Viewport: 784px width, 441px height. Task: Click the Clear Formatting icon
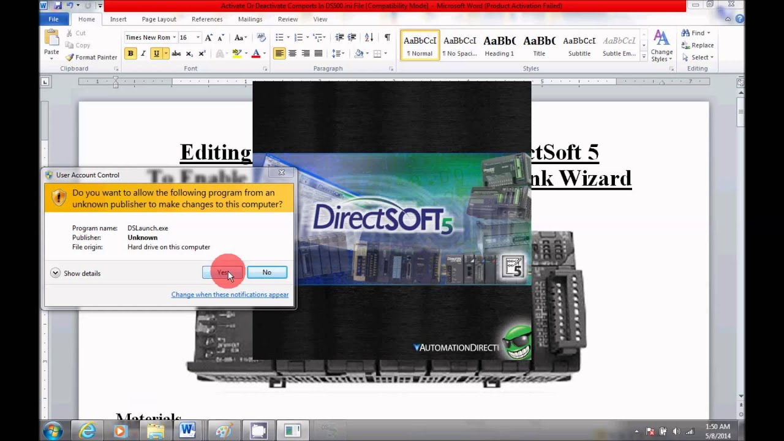[261, 37]
